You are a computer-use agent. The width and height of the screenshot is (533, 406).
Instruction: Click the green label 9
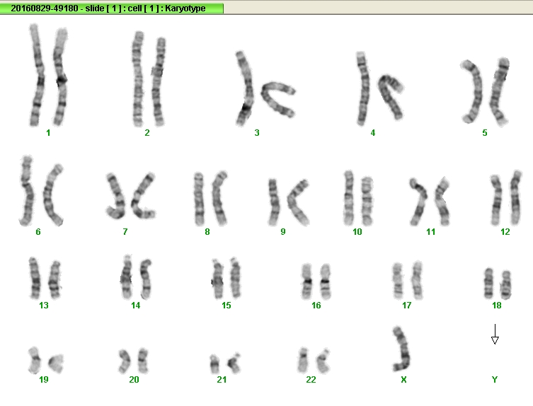tap(283, 232)
